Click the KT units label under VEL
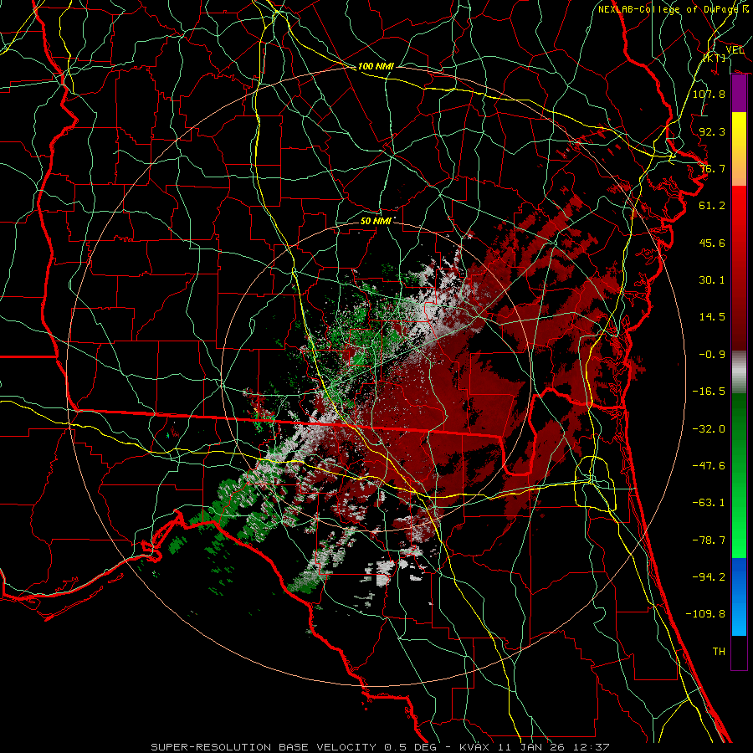 pos(715,58)
